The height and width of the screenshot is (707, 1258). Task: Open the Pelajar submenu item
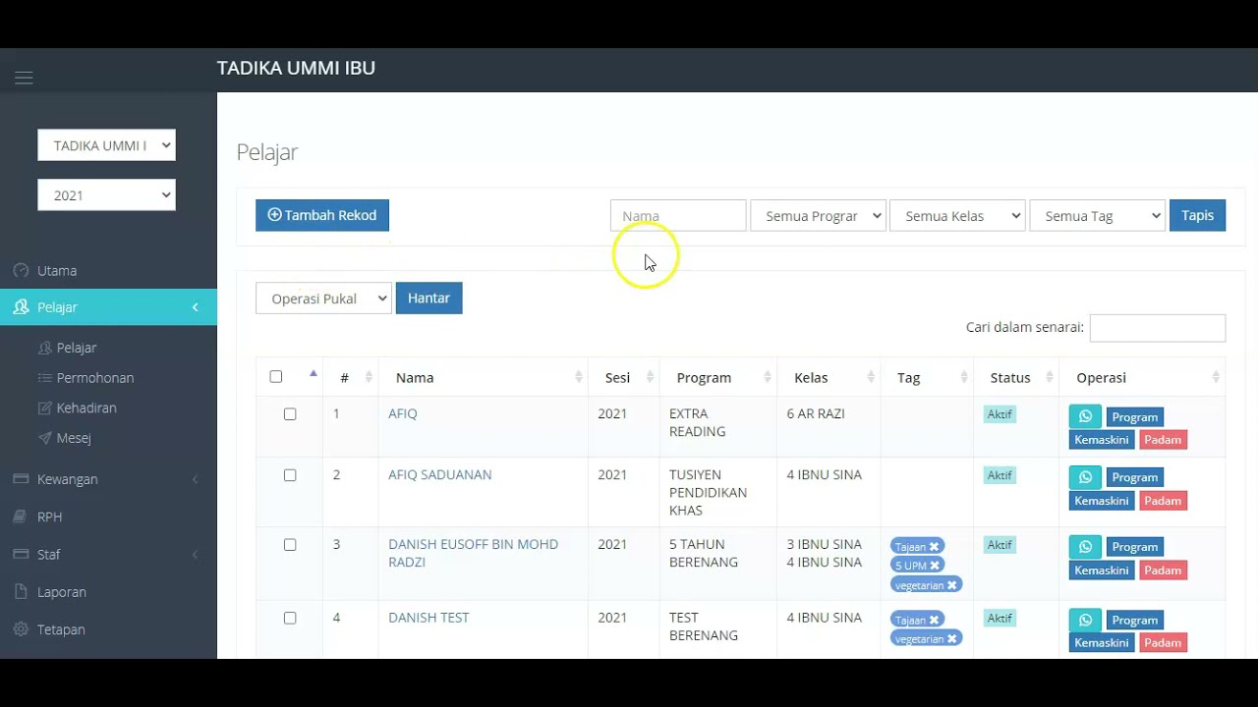[x=77, y=348]
